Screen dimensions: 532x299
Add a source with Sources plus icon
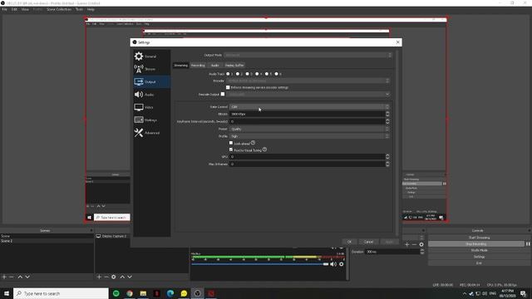[99, 277]
